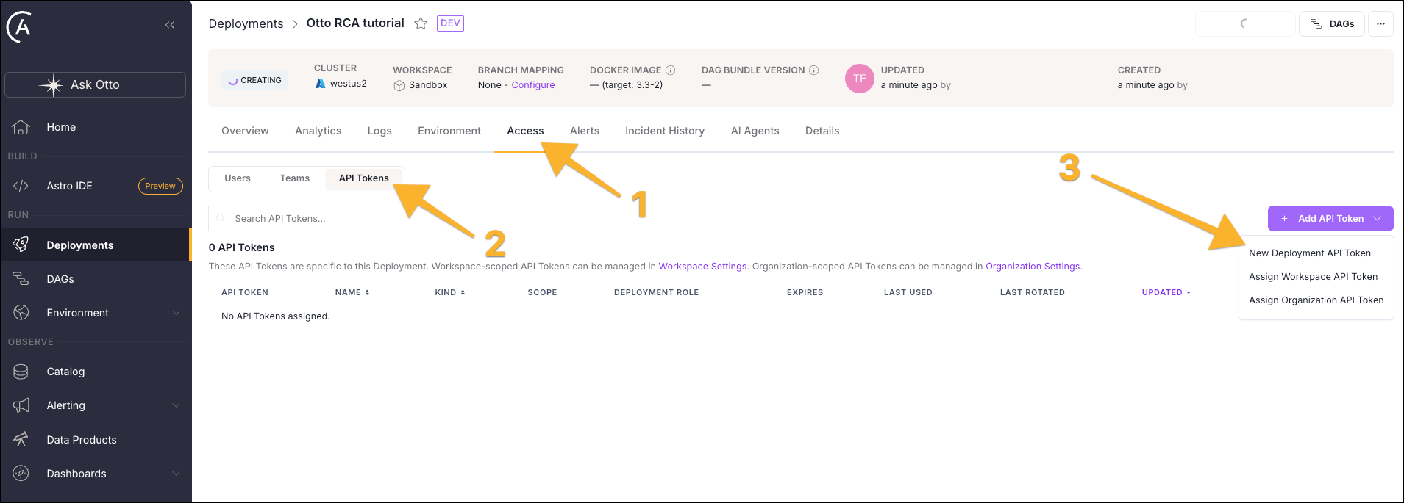Expand the Dashboards sidebar section
This screenshot has width=1404, height=503.
tap(176, 474)
